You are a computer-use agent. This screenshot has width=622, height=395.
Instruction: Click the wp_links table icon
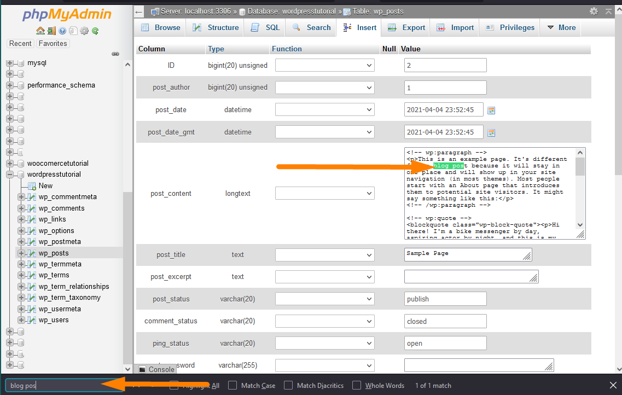click(32, 219)
